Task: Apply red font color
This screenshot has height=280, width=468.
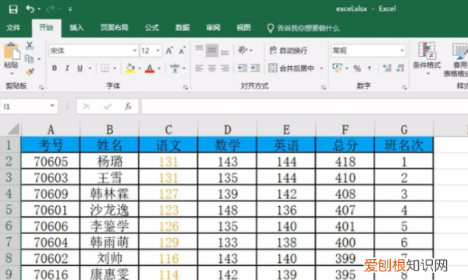Action: tap(150, 68)
